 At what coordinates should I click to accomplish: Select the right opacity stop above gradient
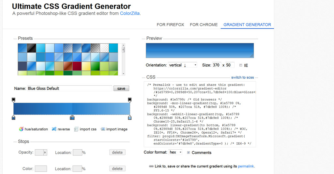click(129, 100)
